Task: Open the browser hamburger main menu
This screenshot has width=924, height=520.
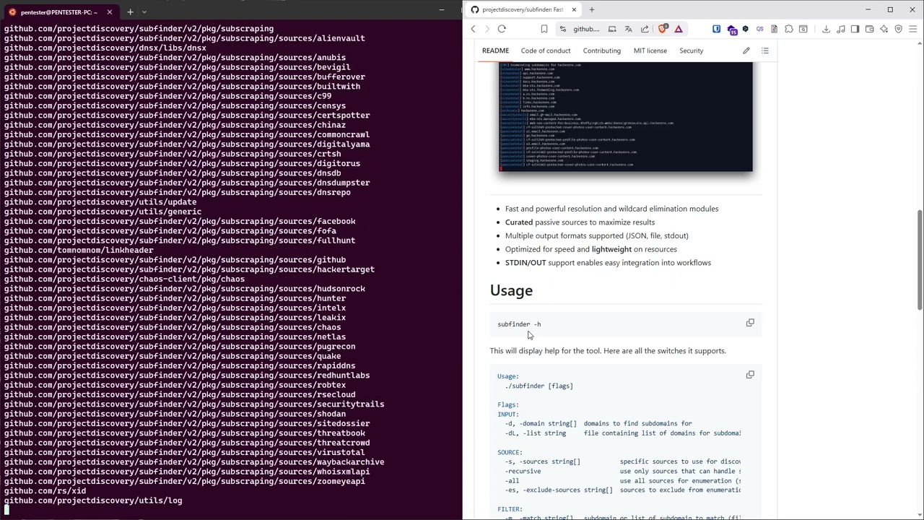Action: (x=912, y=29)
